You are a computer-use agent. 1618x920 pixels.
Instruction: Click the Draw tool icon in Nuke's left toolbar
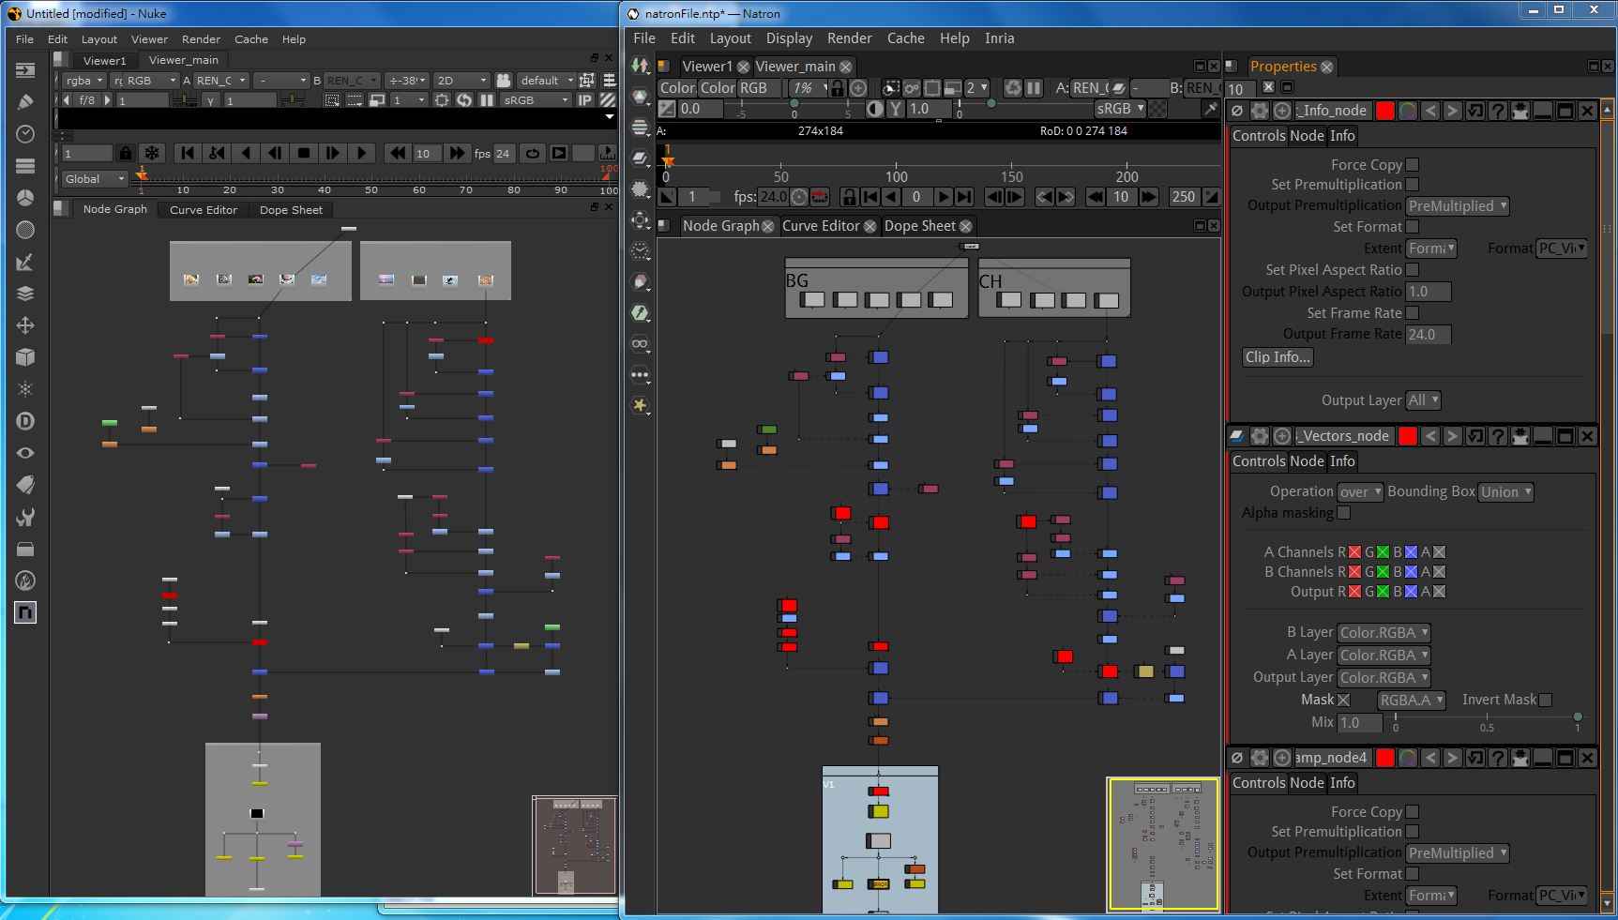[x=25, y=101]
